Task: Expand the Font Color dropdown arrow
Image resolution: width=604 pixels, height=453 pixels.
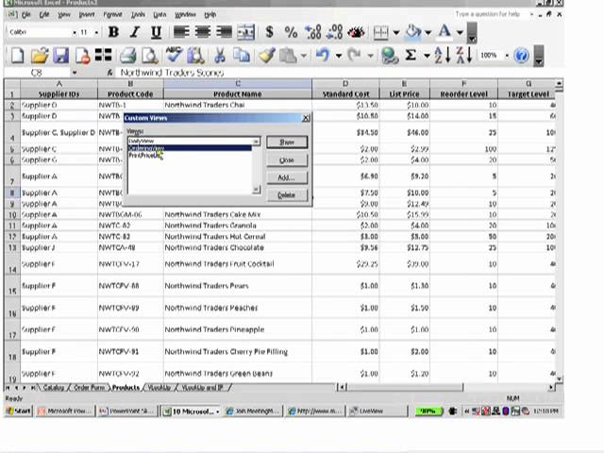Action: (x=460, y=33)
